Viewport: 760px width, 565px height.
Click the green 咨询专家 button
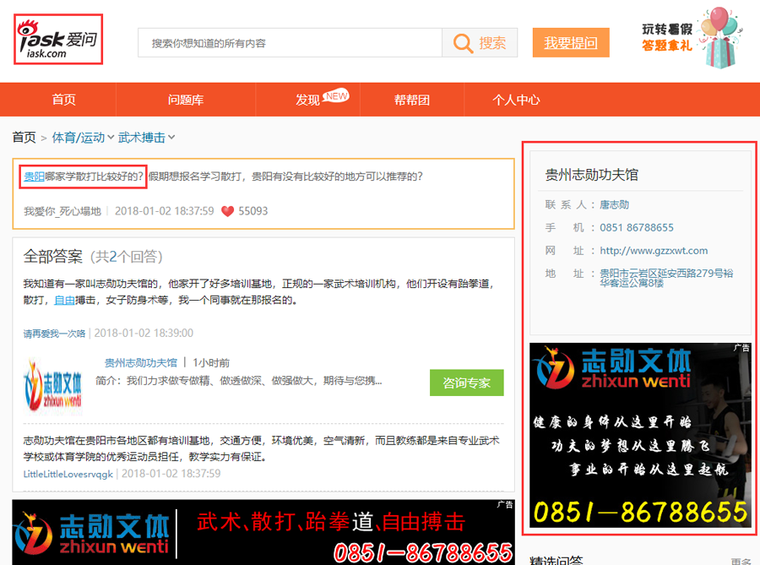pos(466,383)
